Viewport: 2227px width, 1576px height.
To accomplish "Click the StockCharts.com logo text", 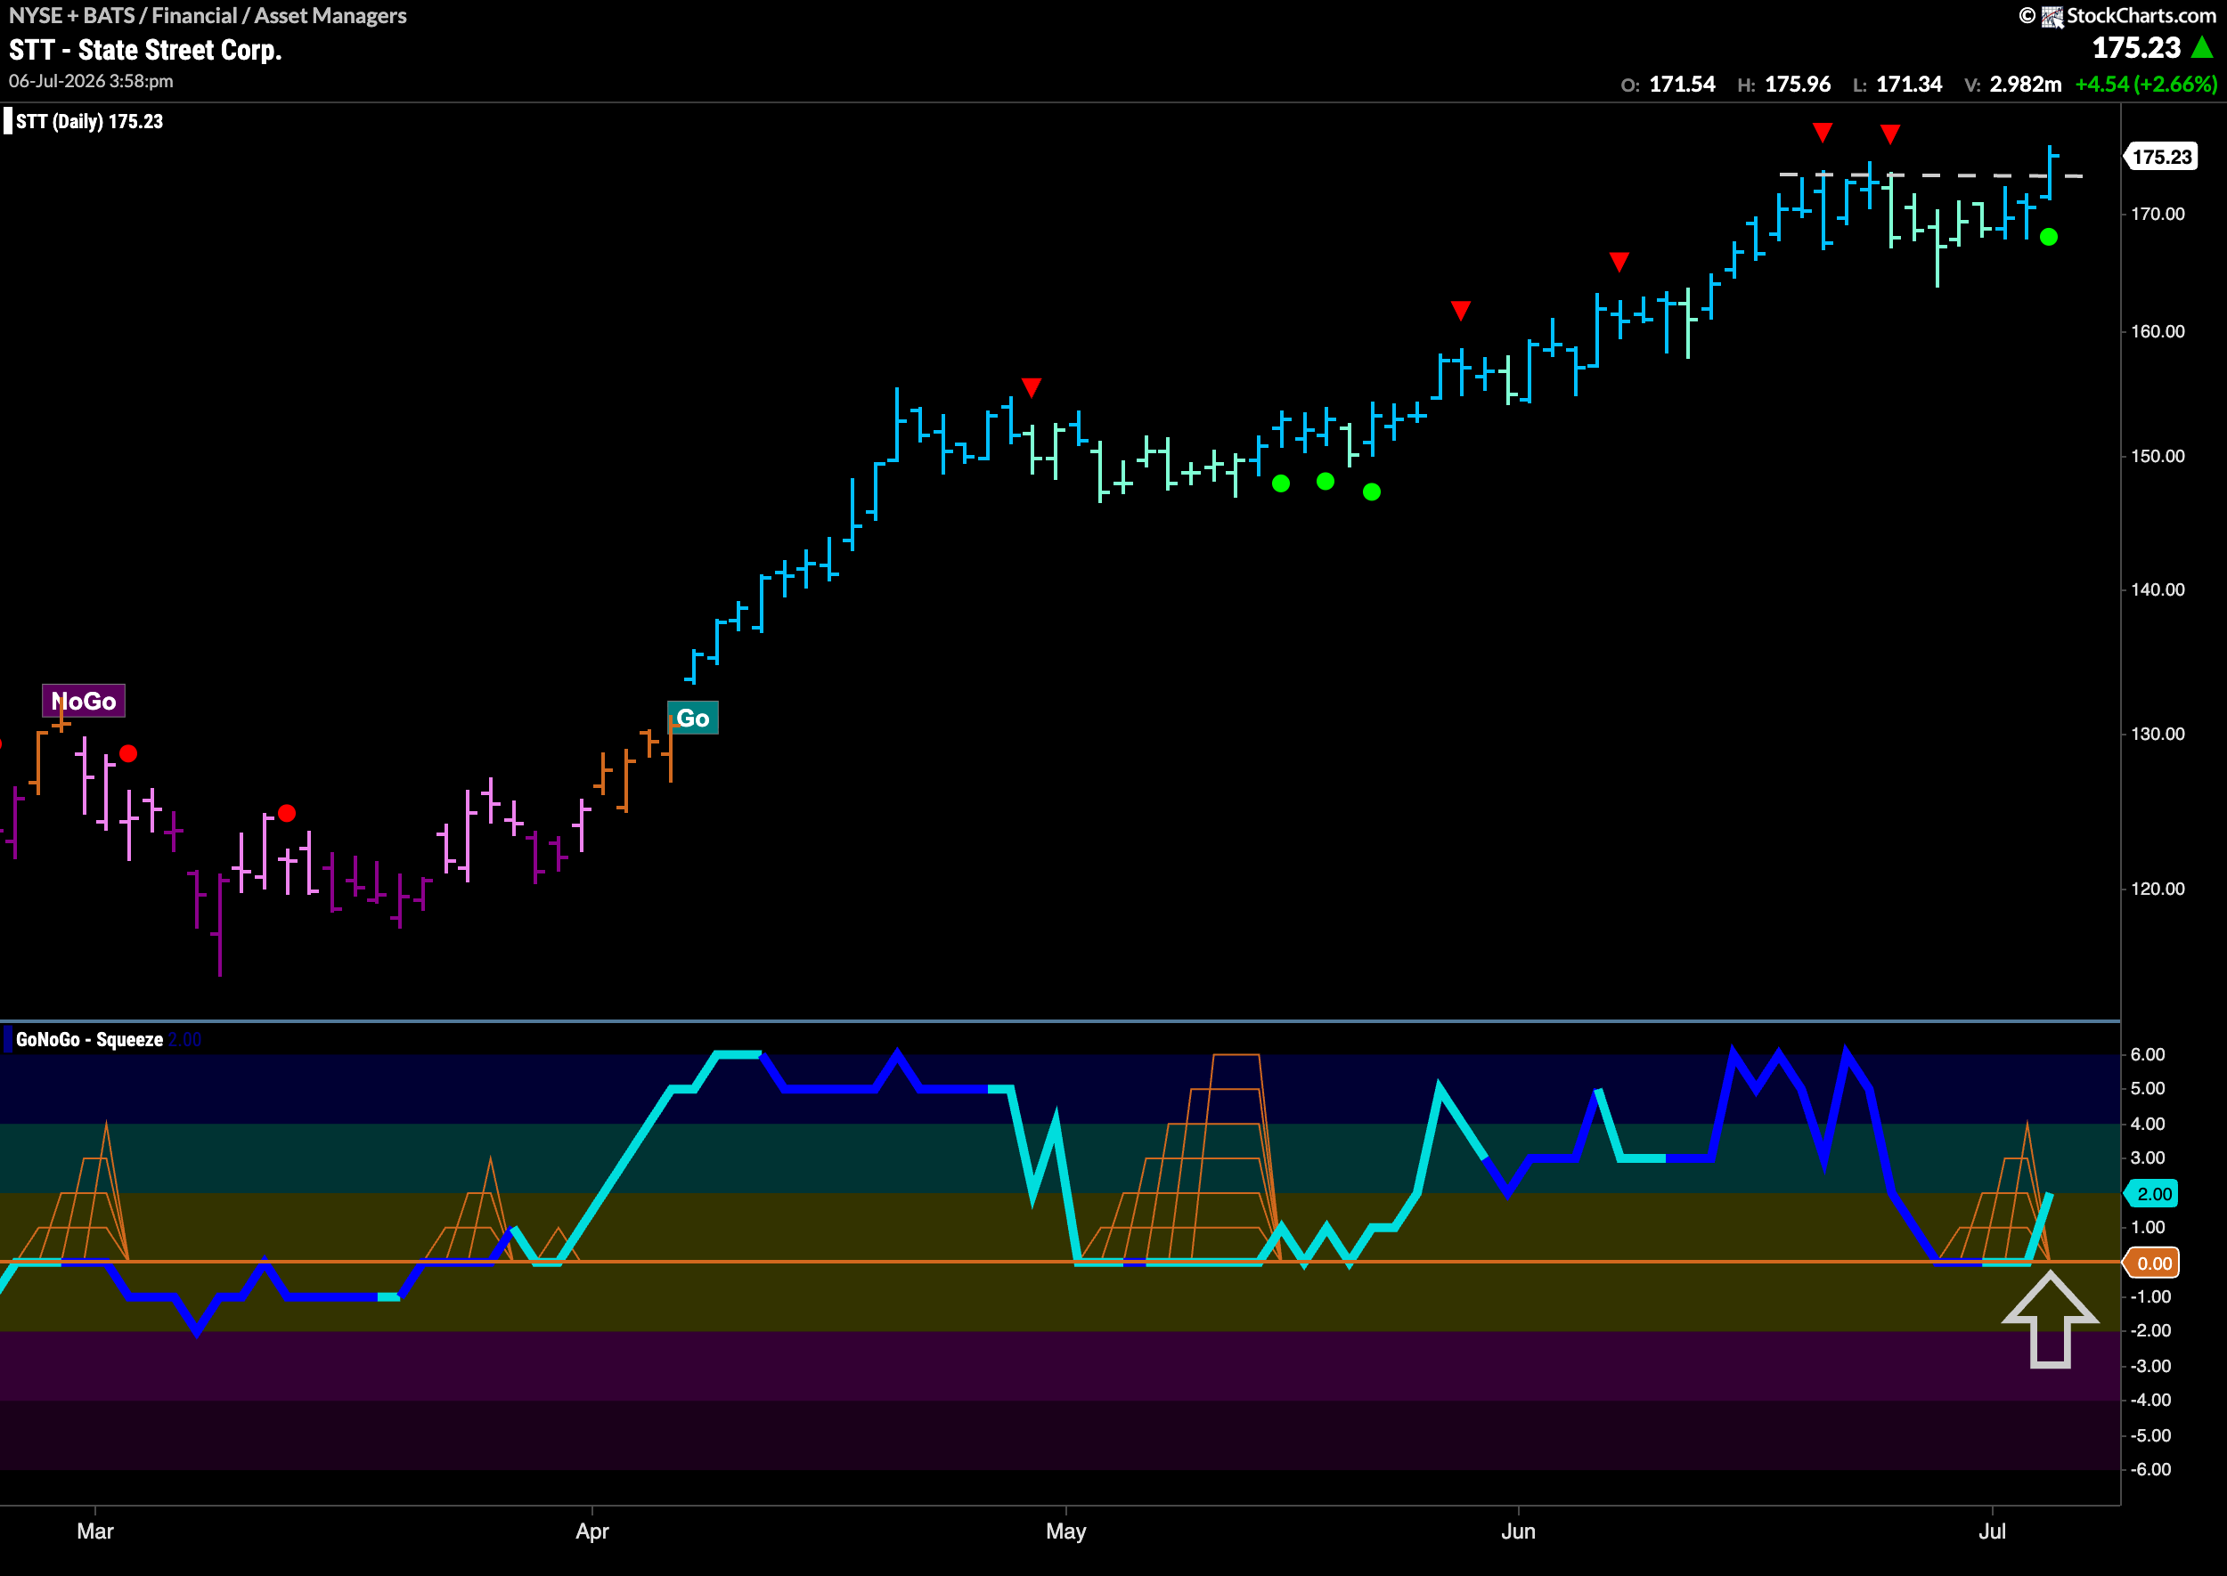I will (2141, 15).
